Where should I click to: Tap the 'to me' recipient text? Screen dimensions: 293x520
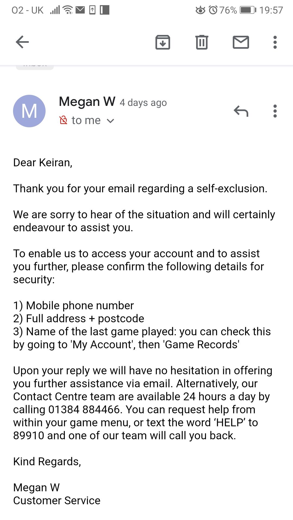86,120
